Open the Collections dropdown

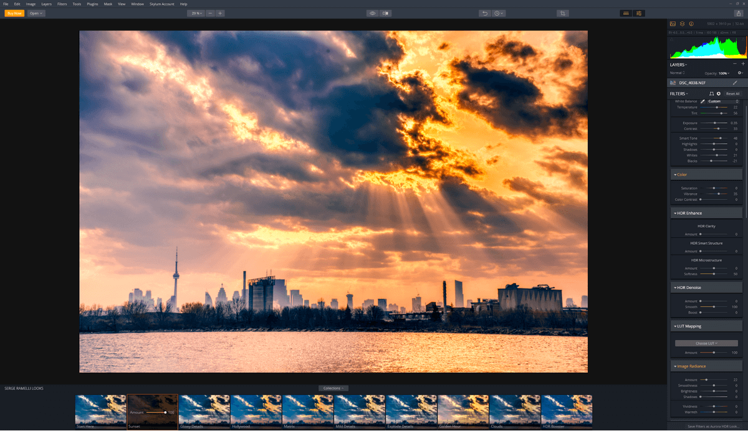point(333,388)
